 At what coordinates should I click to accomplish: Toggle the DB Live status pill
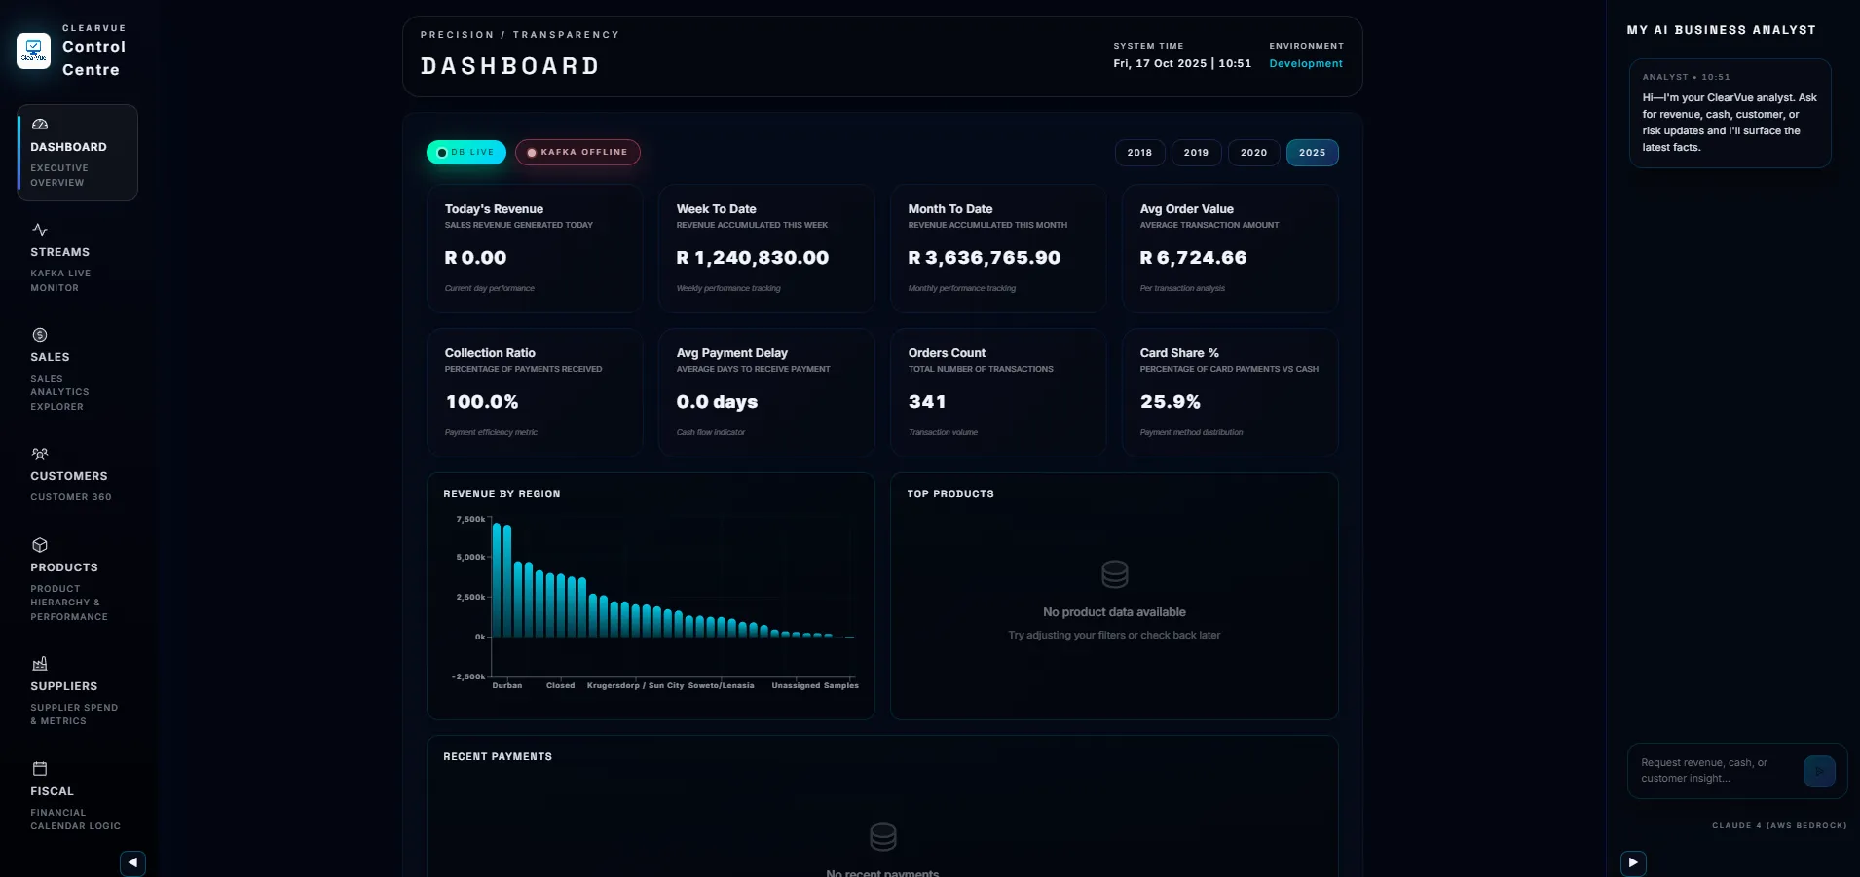pos(466,152)
